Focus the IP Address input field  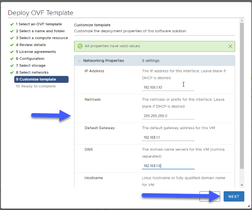(x=168, y=87)
